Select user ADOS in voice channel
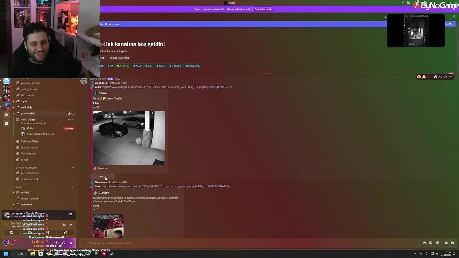 coord(29,128)
